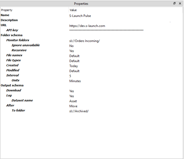Image resolution: width=184 pixels, height=159 pixels.
Task: Click the https://dev.s-launch.com value
Action: coord(87,26)
